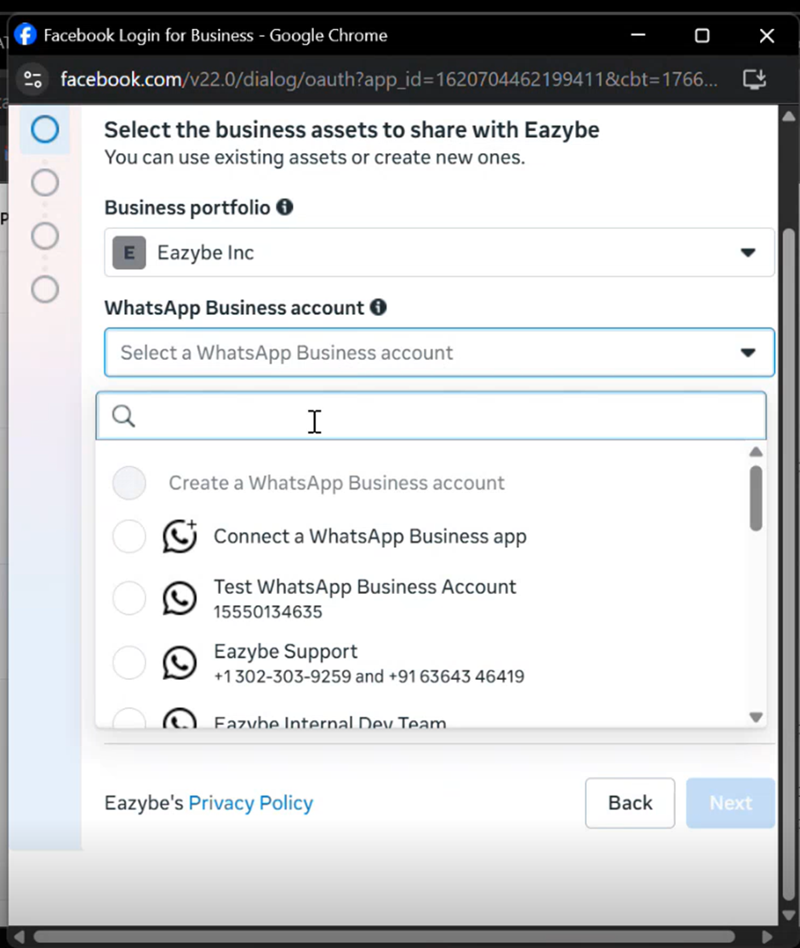Open Eazybe's Privacy Policy link
This screenshot has height=948, width=800.
coord(251,802)
